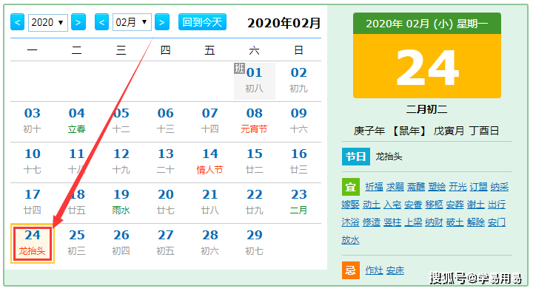The image size is (533, 291).
Task: Select date 29 初七 in calendar
Action: click(254, 243)
